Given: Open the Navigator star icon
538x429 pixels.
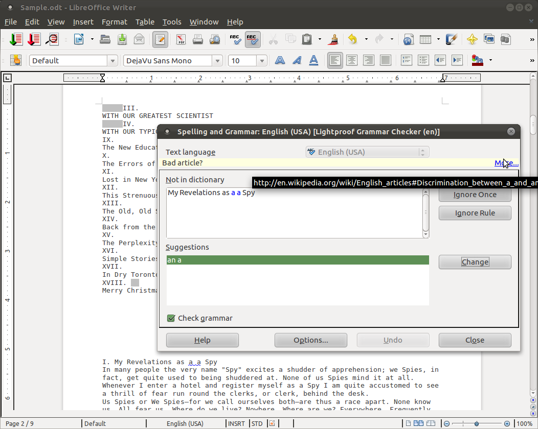Looking at the screenshot, I should (x=472, y=39).
